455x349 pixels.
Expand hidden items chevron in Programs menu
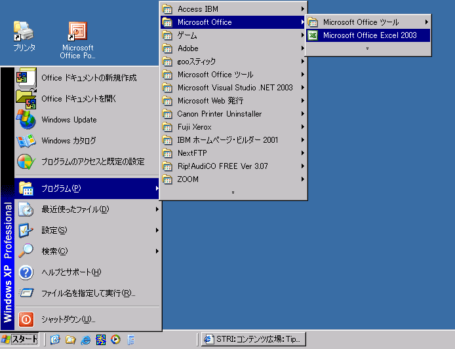[x=233, y=193]
